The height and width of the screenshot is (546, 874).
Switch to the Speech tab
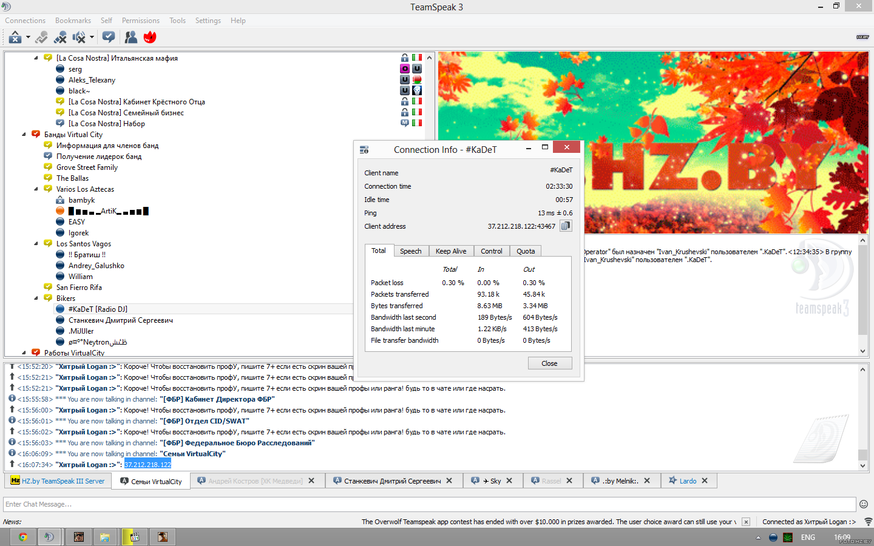pyautogui.click(x=411, y=251)
